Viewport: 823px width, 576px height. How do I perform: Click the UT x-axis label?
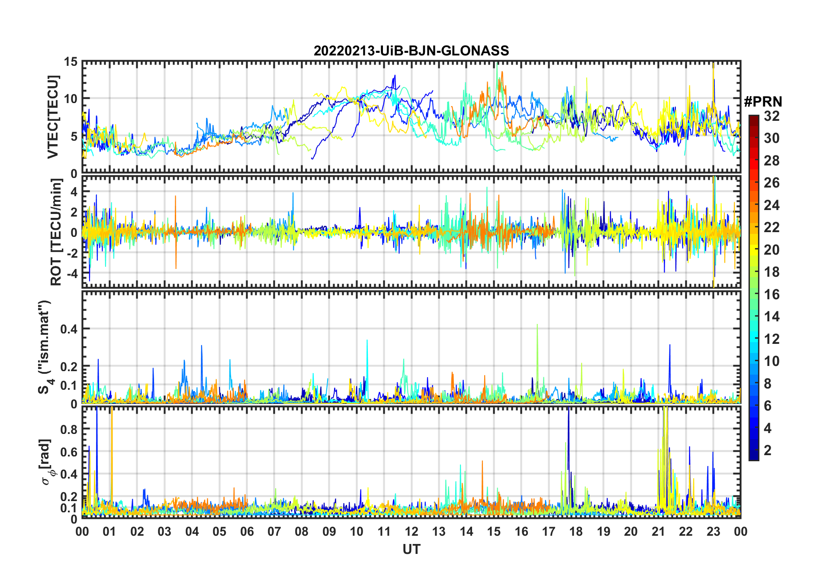pyautogui.click(x=411, y=550)
